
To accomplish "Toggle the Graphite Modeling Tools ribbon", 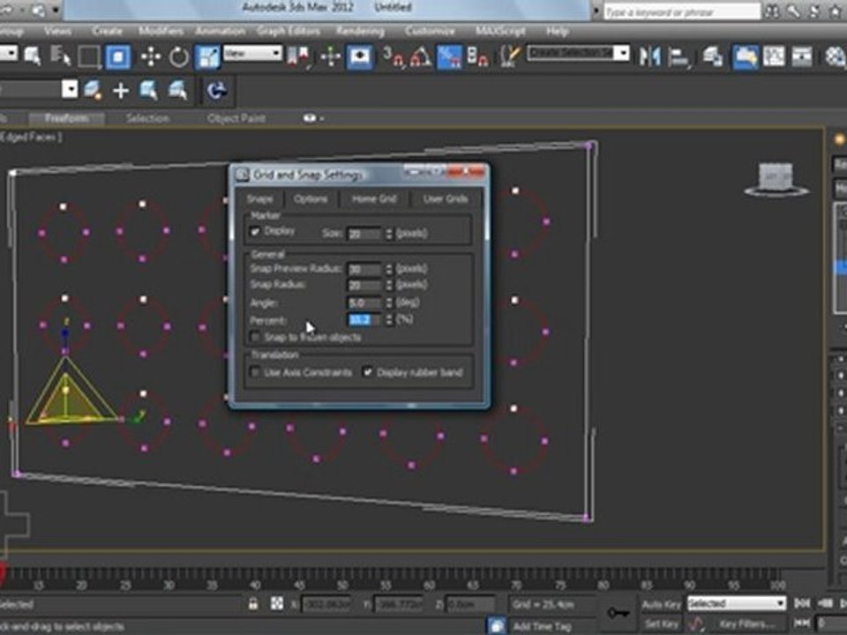I will point(745,56).
